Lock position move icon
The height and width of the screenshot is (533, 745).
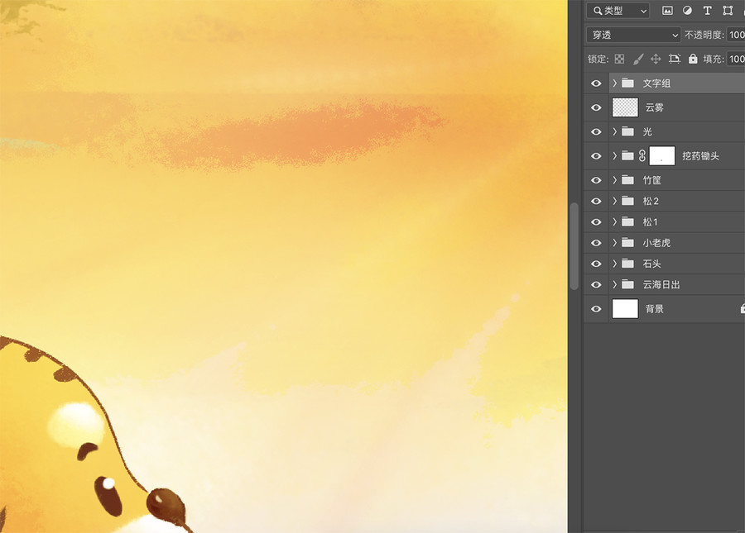click(656, 59)
